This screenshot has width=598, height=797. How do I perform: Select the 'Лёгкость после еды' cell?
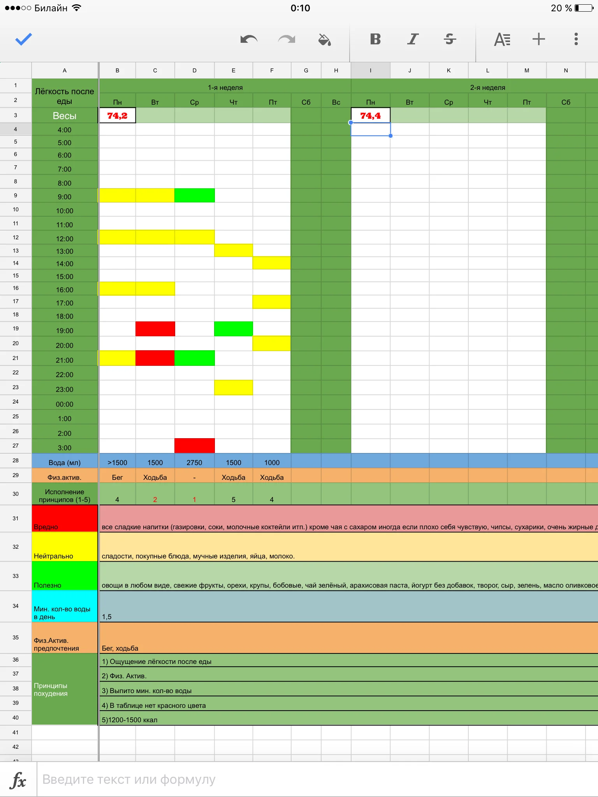coord(65,93)
